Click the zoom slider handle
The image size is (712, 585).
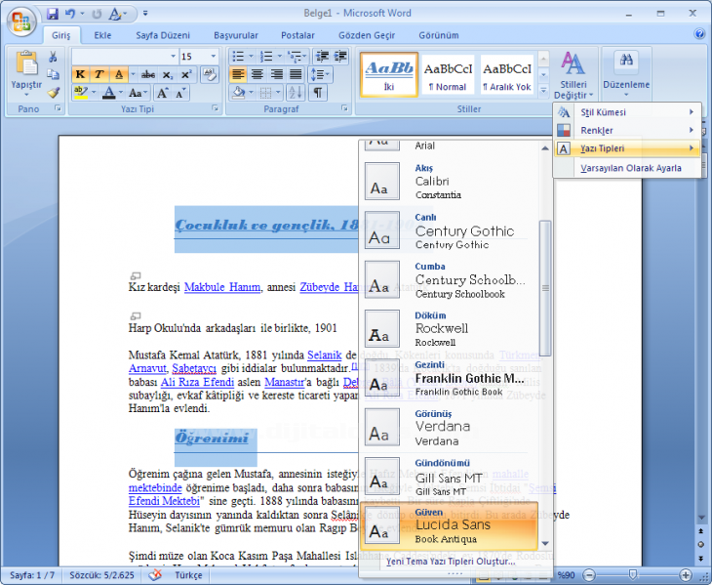coord(633,574)
